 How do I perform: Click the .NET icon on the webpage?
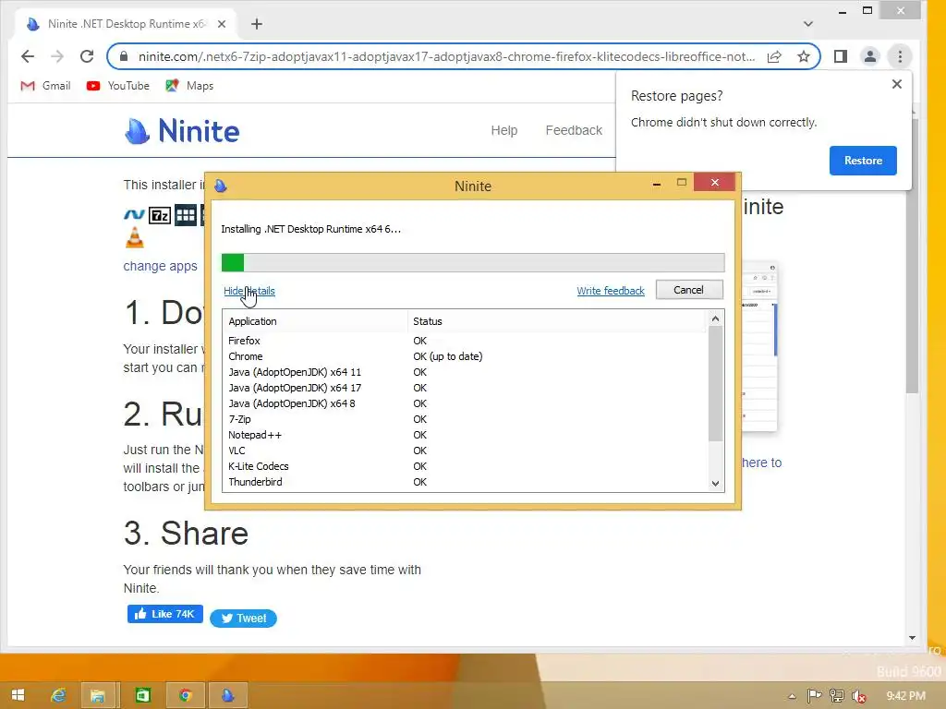tap(134, 214)
